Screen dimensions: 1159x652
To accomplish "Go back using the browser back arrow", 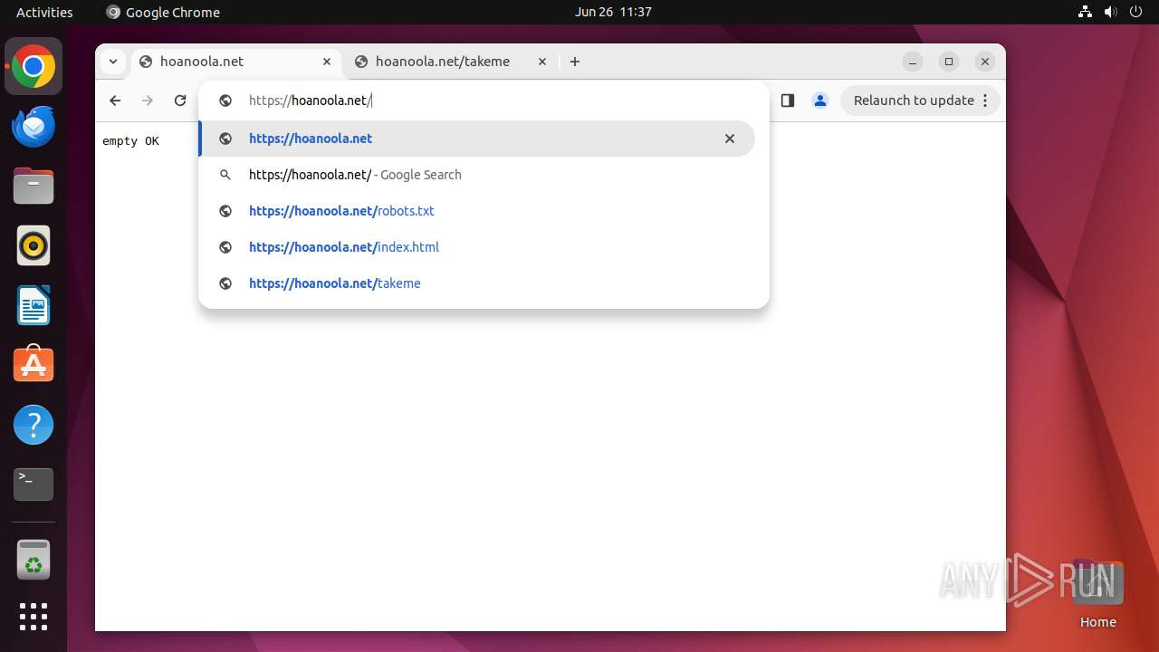I will click(115, 101).
